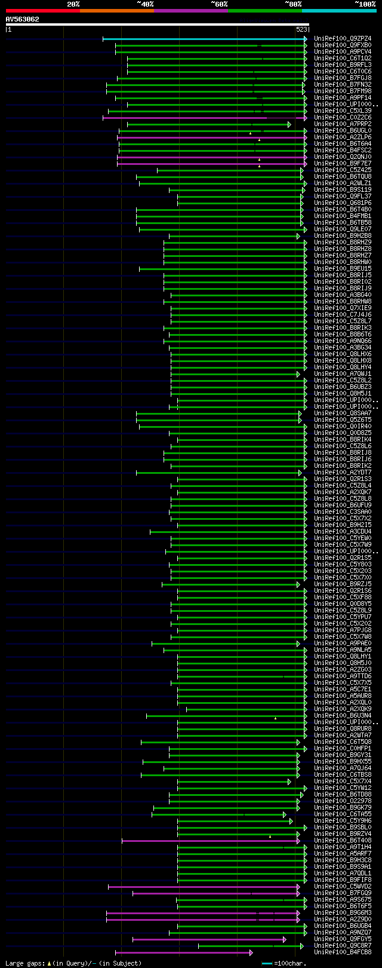Select hit label UniRef100_A7PRP2
The height and width of the screenshot is (968, 382).
tap(343, 124)
